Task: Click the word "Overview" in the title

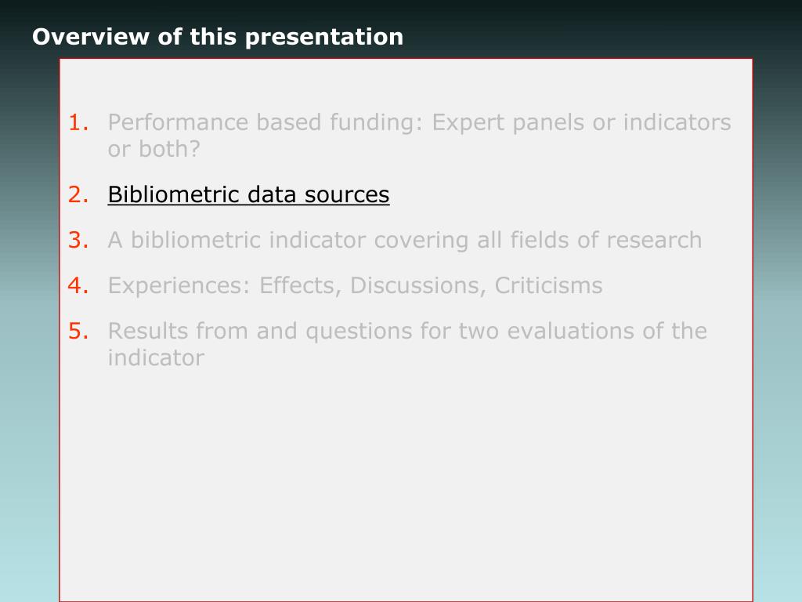Action: [x=91, y=37]
